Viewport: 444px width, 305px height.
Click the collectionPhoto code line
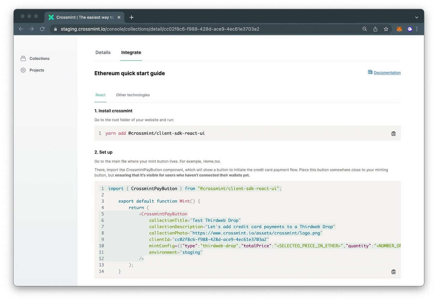236,233
